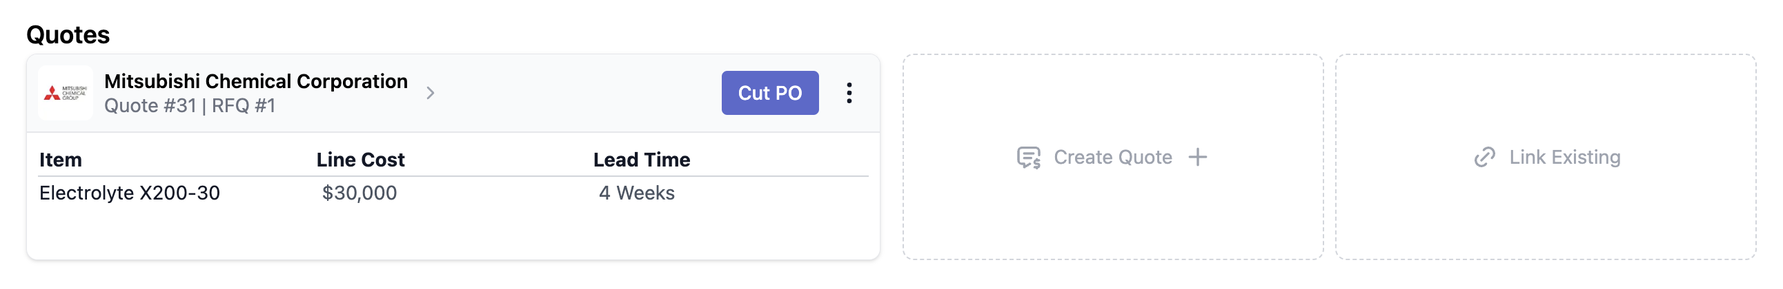Click the Lead Time column header
This screenshot has width=1783, height=289.
641,160
